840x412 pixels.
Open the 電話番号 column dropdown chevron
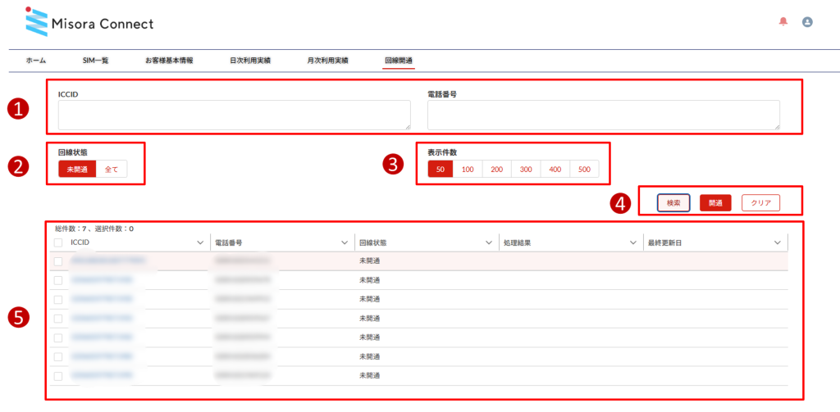coord(345,243)
